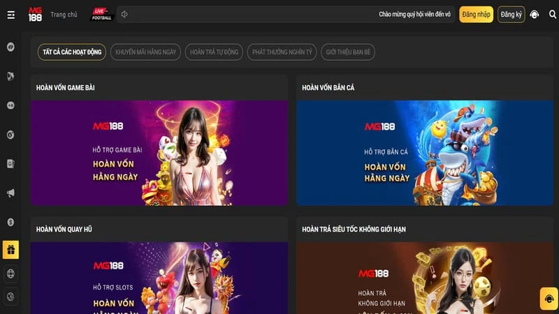Open the gamepad sidebar icon

[10, 105]
